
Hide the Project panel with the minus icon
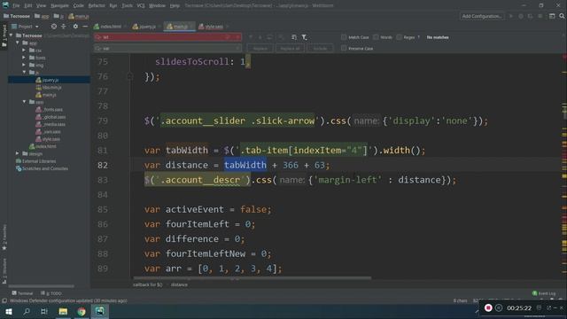click(85, 27)
